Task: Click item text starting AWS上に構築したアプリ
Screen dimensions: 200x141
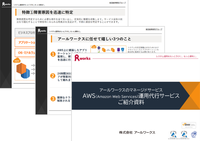Action: click(72, 55)
